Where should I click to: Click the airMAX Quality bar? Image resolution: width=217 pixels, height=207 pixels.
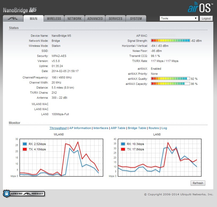170,78
